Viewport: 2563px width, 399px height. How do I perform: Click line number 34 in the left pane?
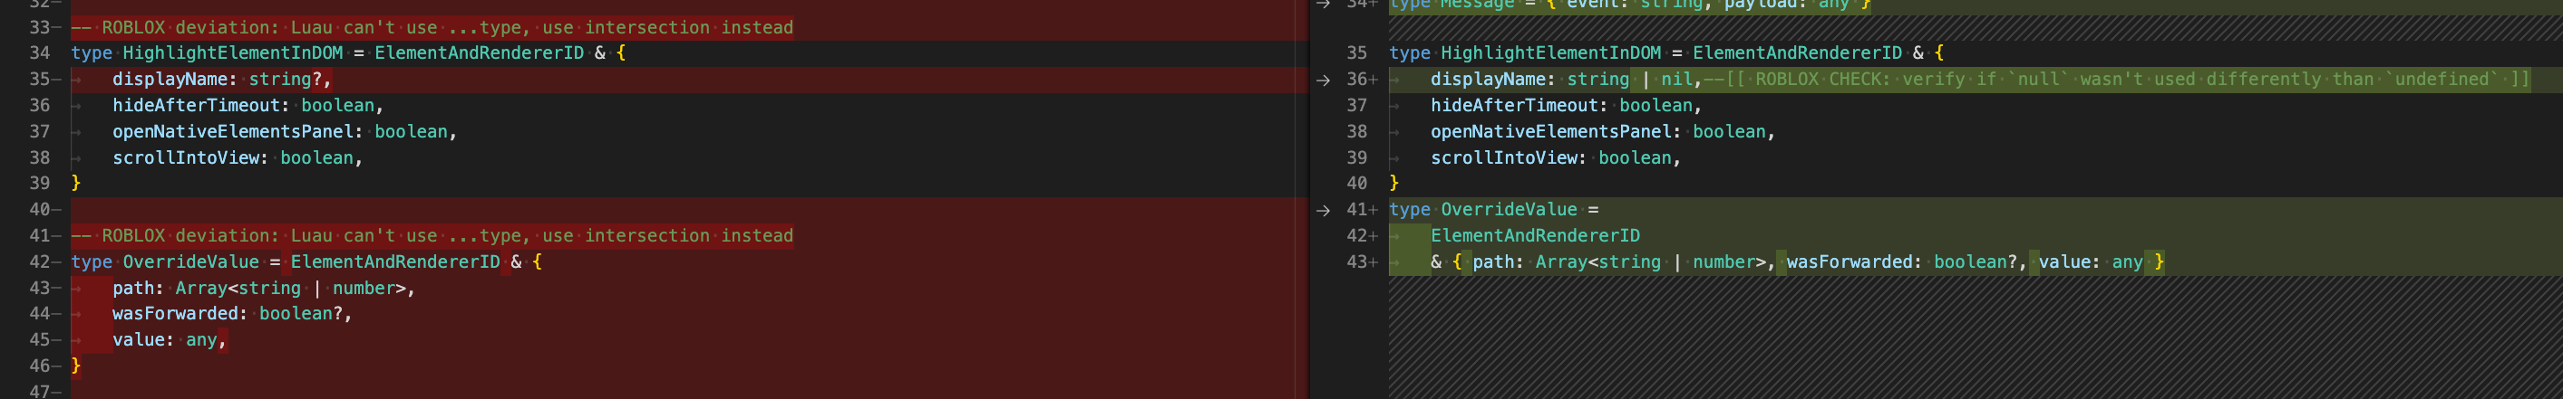pyautogui.click(x=40, y=53)
